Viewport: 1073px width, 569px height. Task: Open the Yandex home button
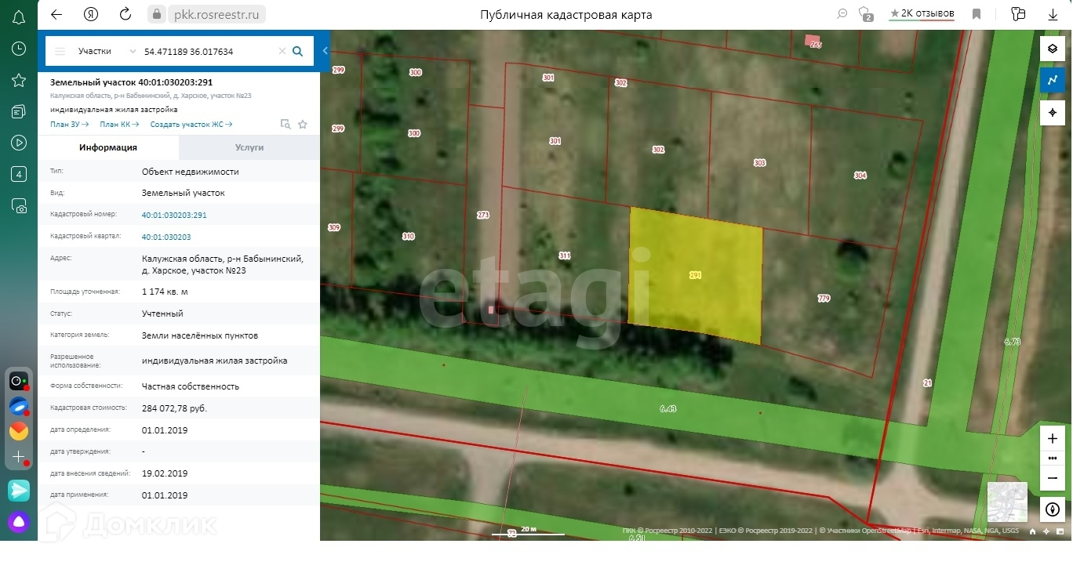(x=91, y=14)
